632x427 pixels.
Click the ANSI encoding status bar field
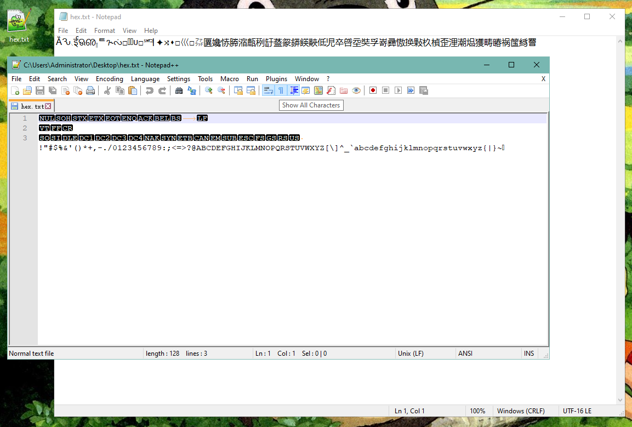pos(465,353)
